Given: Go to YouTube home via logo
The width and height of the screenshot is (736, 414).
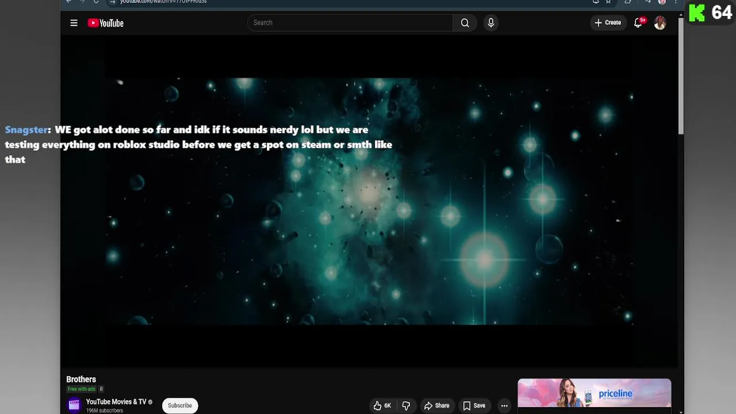Looking at the screenshot, I should click(x=106, y=23).
